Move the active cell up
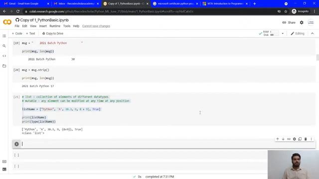The height and width of the screenshot is (179, 319). 278,139
